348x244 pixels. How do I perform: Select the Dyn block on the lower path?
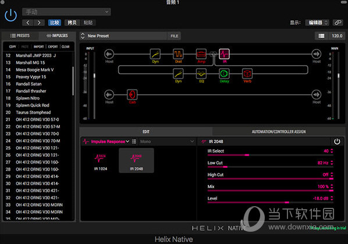[x=178, y=74]
